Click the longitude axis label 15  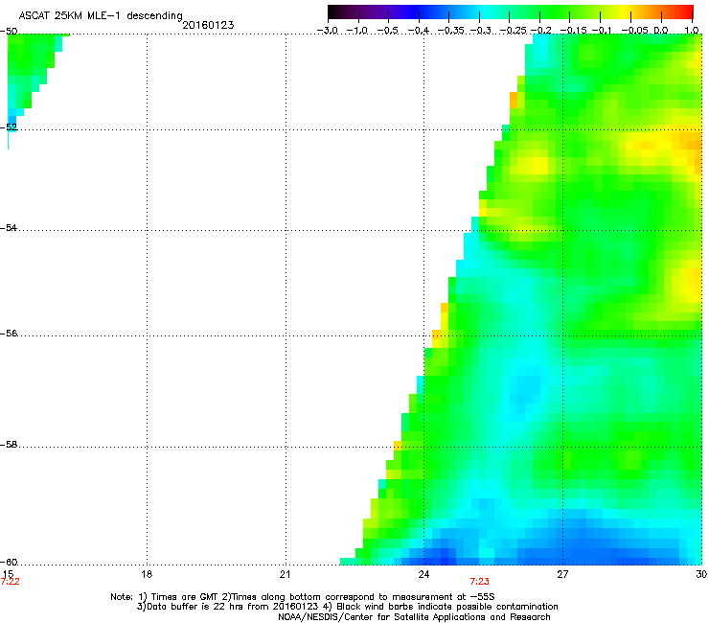tap(8, 574)
